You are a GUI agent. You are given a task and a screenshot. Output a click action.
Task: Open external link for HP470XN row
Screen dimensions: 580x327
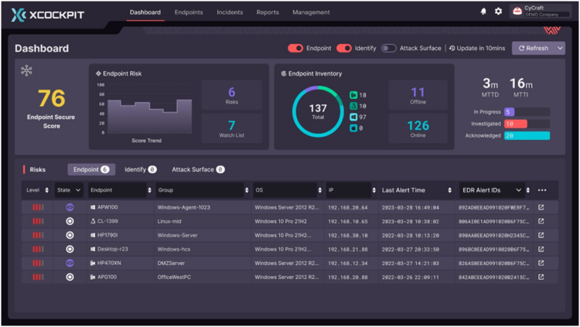541,263
